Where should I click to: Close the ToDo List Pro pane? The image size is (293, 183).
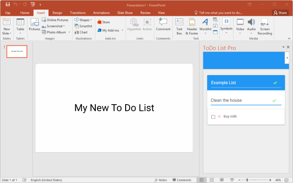[x=288, y=47]
